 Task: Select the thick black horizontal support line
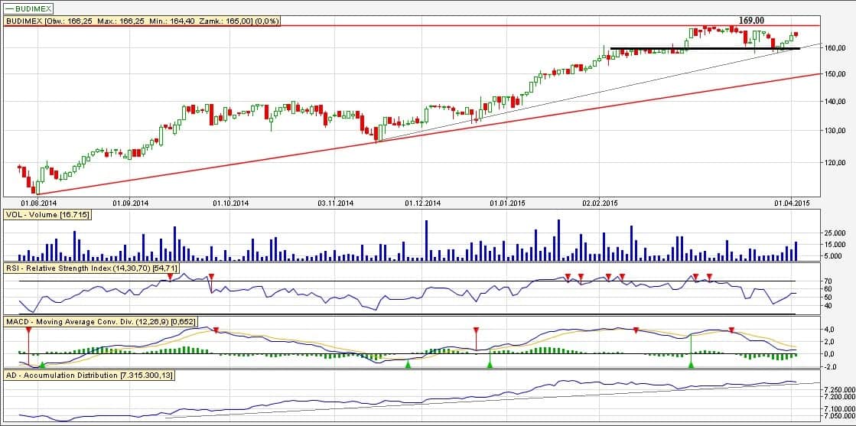click(x=704, y=49)
